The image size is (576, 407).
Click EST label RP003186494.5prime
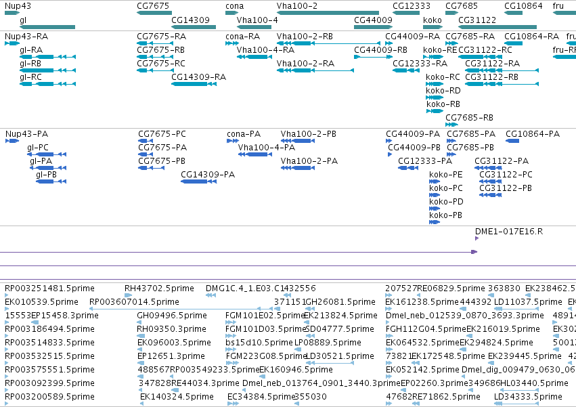[49, 329]
